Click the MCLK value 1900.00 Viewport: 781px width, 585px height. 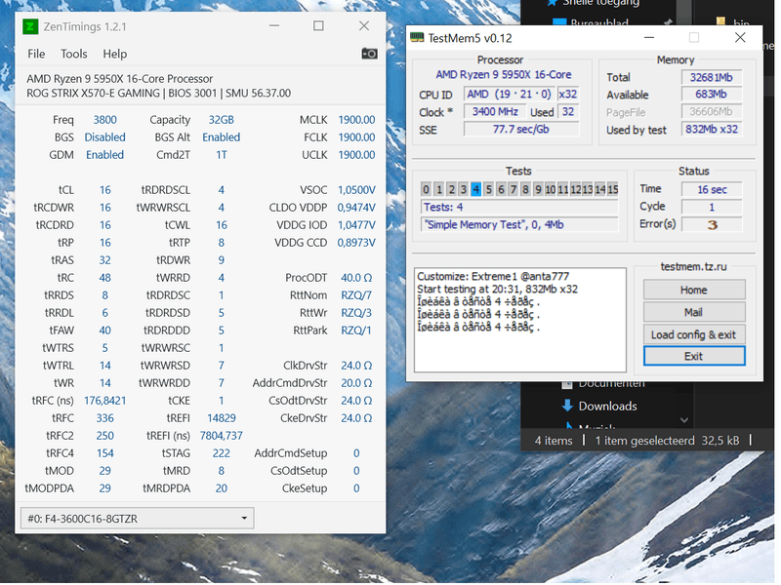[x=356, y=120]
